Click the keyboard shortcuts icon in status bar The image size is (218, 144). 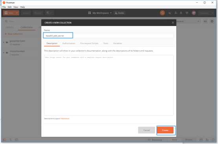[x=207, y=140]
